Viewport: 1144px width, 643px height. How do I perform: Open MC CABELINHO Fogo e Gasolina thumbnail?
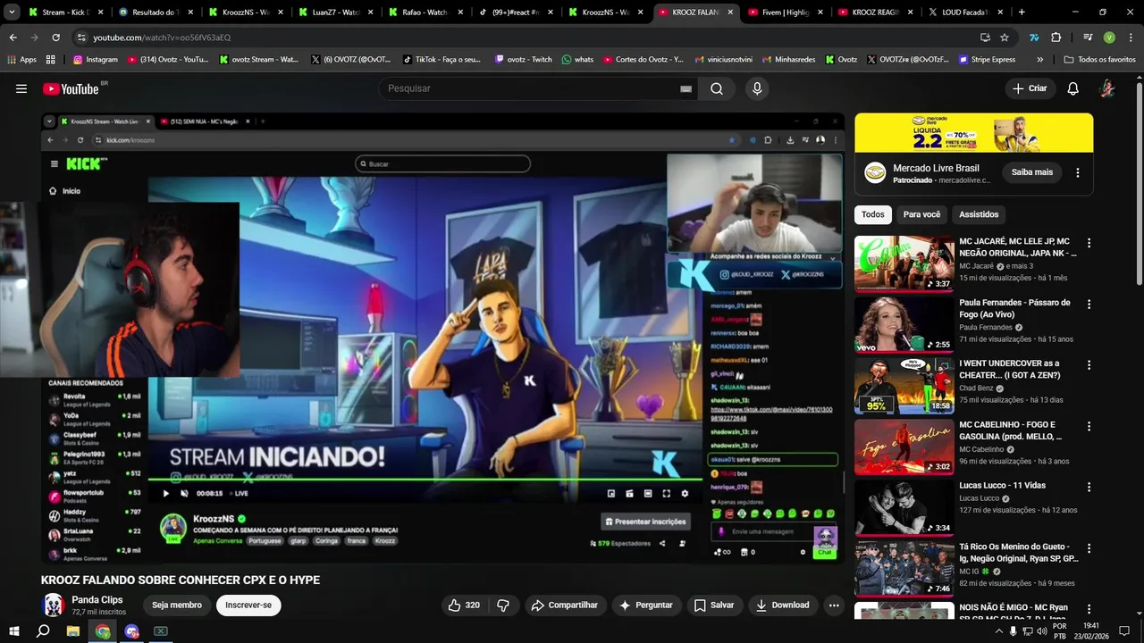(904, 447)
